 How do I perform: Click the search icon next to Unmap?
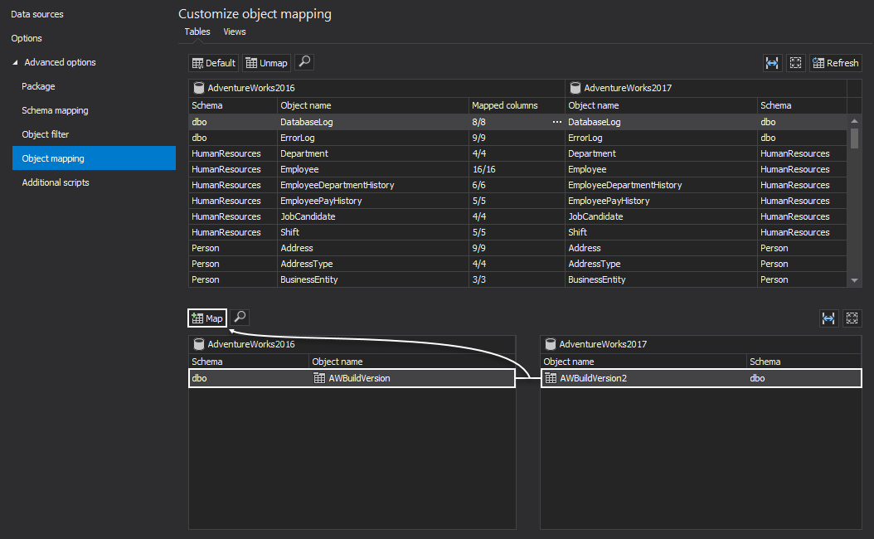coord(304,63)
